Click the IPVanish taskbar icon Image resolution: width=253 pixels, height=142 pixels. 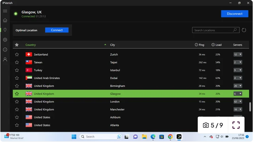coord(179,137)
